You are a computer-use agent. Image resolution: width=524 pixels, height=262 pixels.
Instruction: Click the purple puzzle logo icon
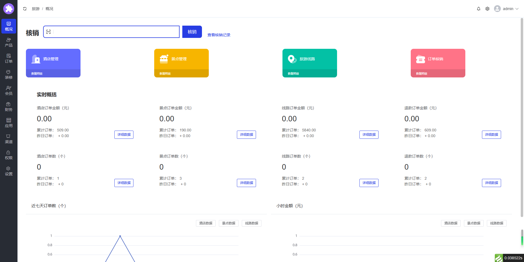point(9,9)
